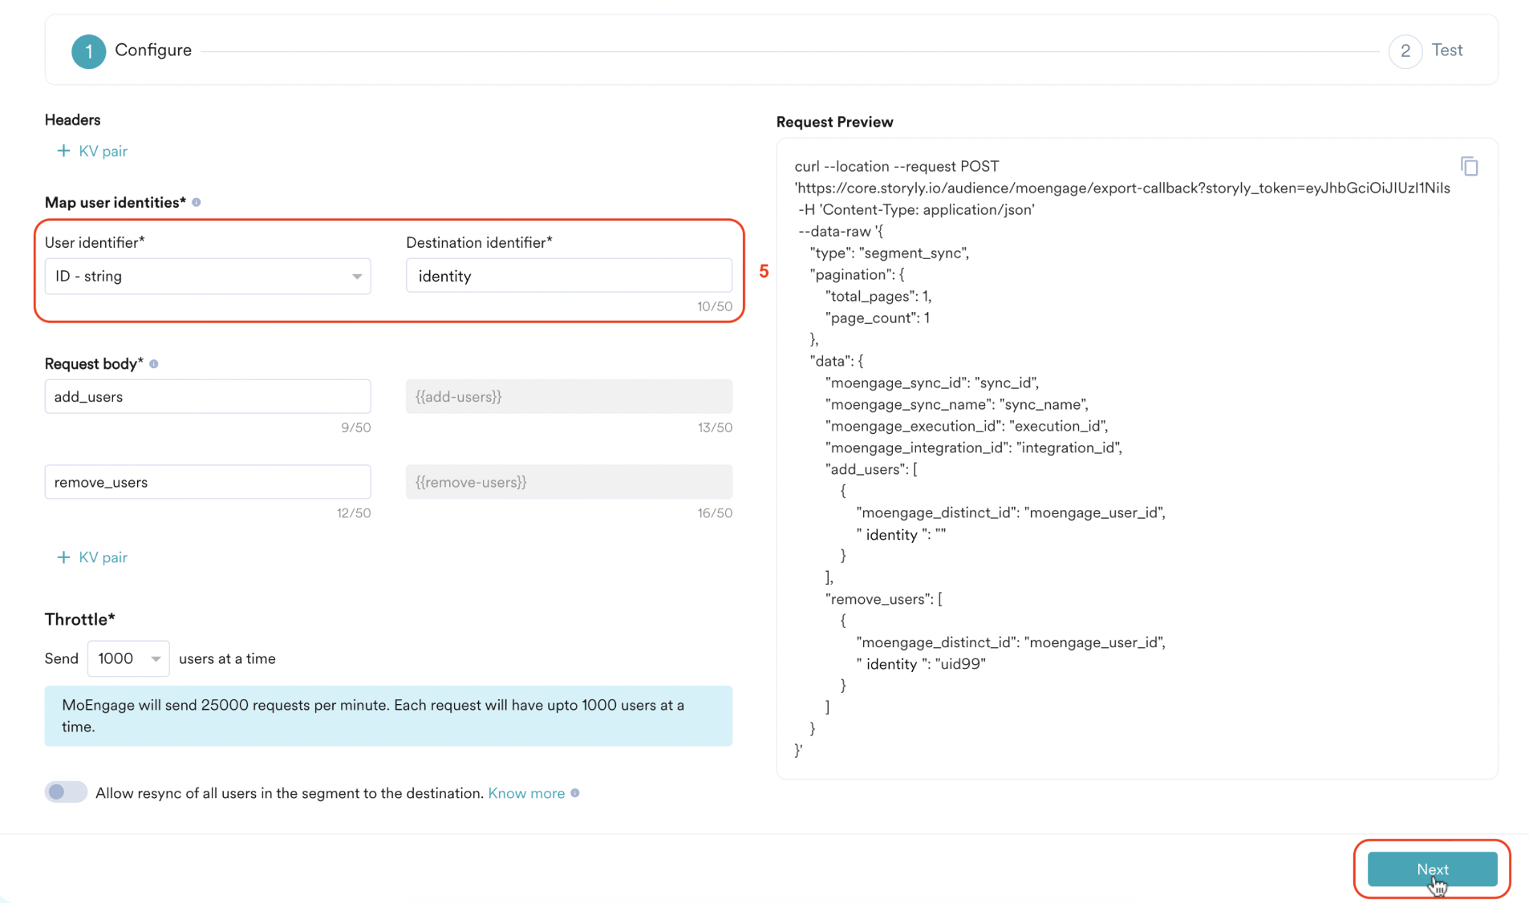Click plus icon for Headers KV pair
1529x903 pixels.
point(63,151)
